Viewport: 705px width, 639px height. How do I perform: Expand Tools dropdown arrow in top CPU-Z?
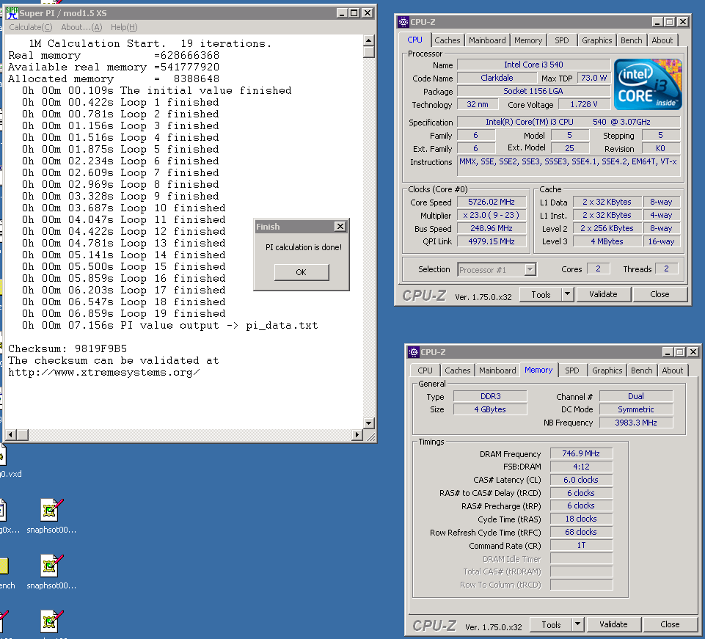click(x=567, y=294)
